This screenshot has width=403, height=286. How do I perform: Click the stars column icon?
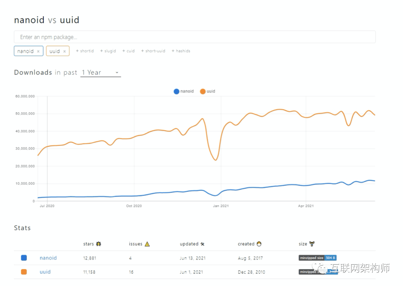coord(99,244)
